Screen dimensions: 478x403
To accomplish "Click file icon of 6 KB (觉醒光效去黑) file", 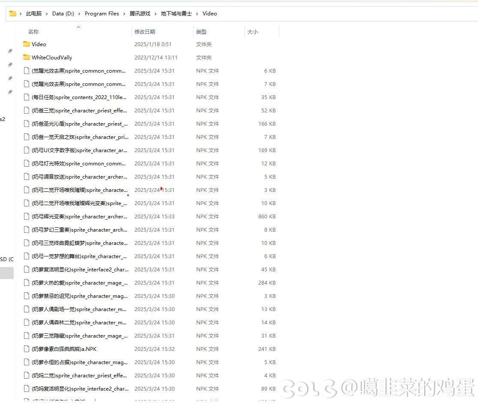I will click(27, 71).
